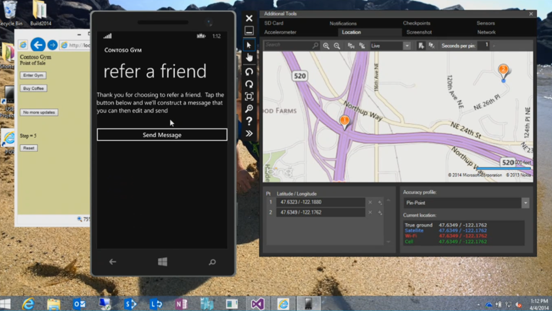Click the pin 1 latitude/longitude field

pos(320,202)
